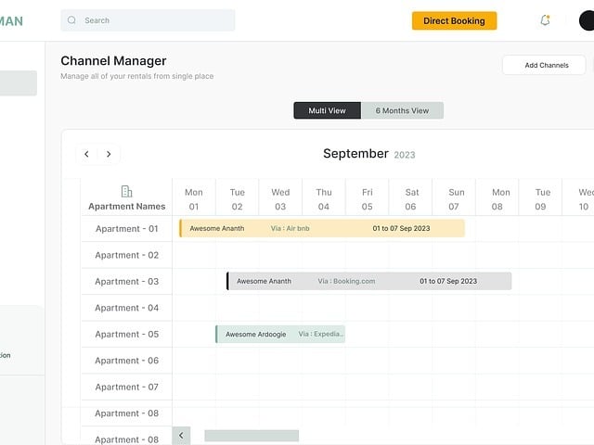This screenshot has width=594, height=445.
Task: Open the notifications bell
Action: [545, 20]
